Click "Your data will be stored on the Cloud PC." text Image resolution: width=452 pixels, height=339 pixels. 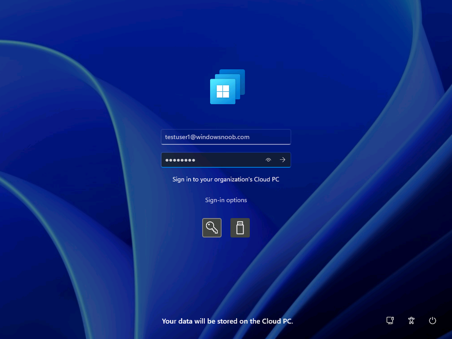click(x=227, y=321)
